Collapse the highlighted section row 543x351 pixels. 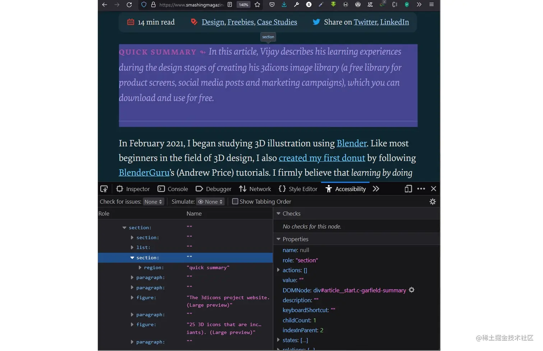pyautogui.click(x=132, y=258)
